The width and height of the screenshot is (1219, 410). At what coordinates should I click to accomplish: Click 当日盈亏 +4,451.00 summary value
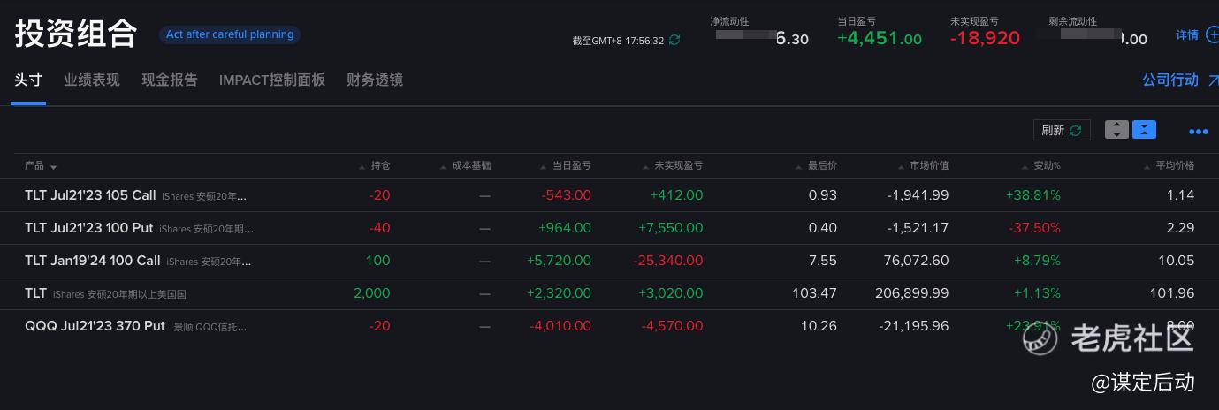click(880, 38)
